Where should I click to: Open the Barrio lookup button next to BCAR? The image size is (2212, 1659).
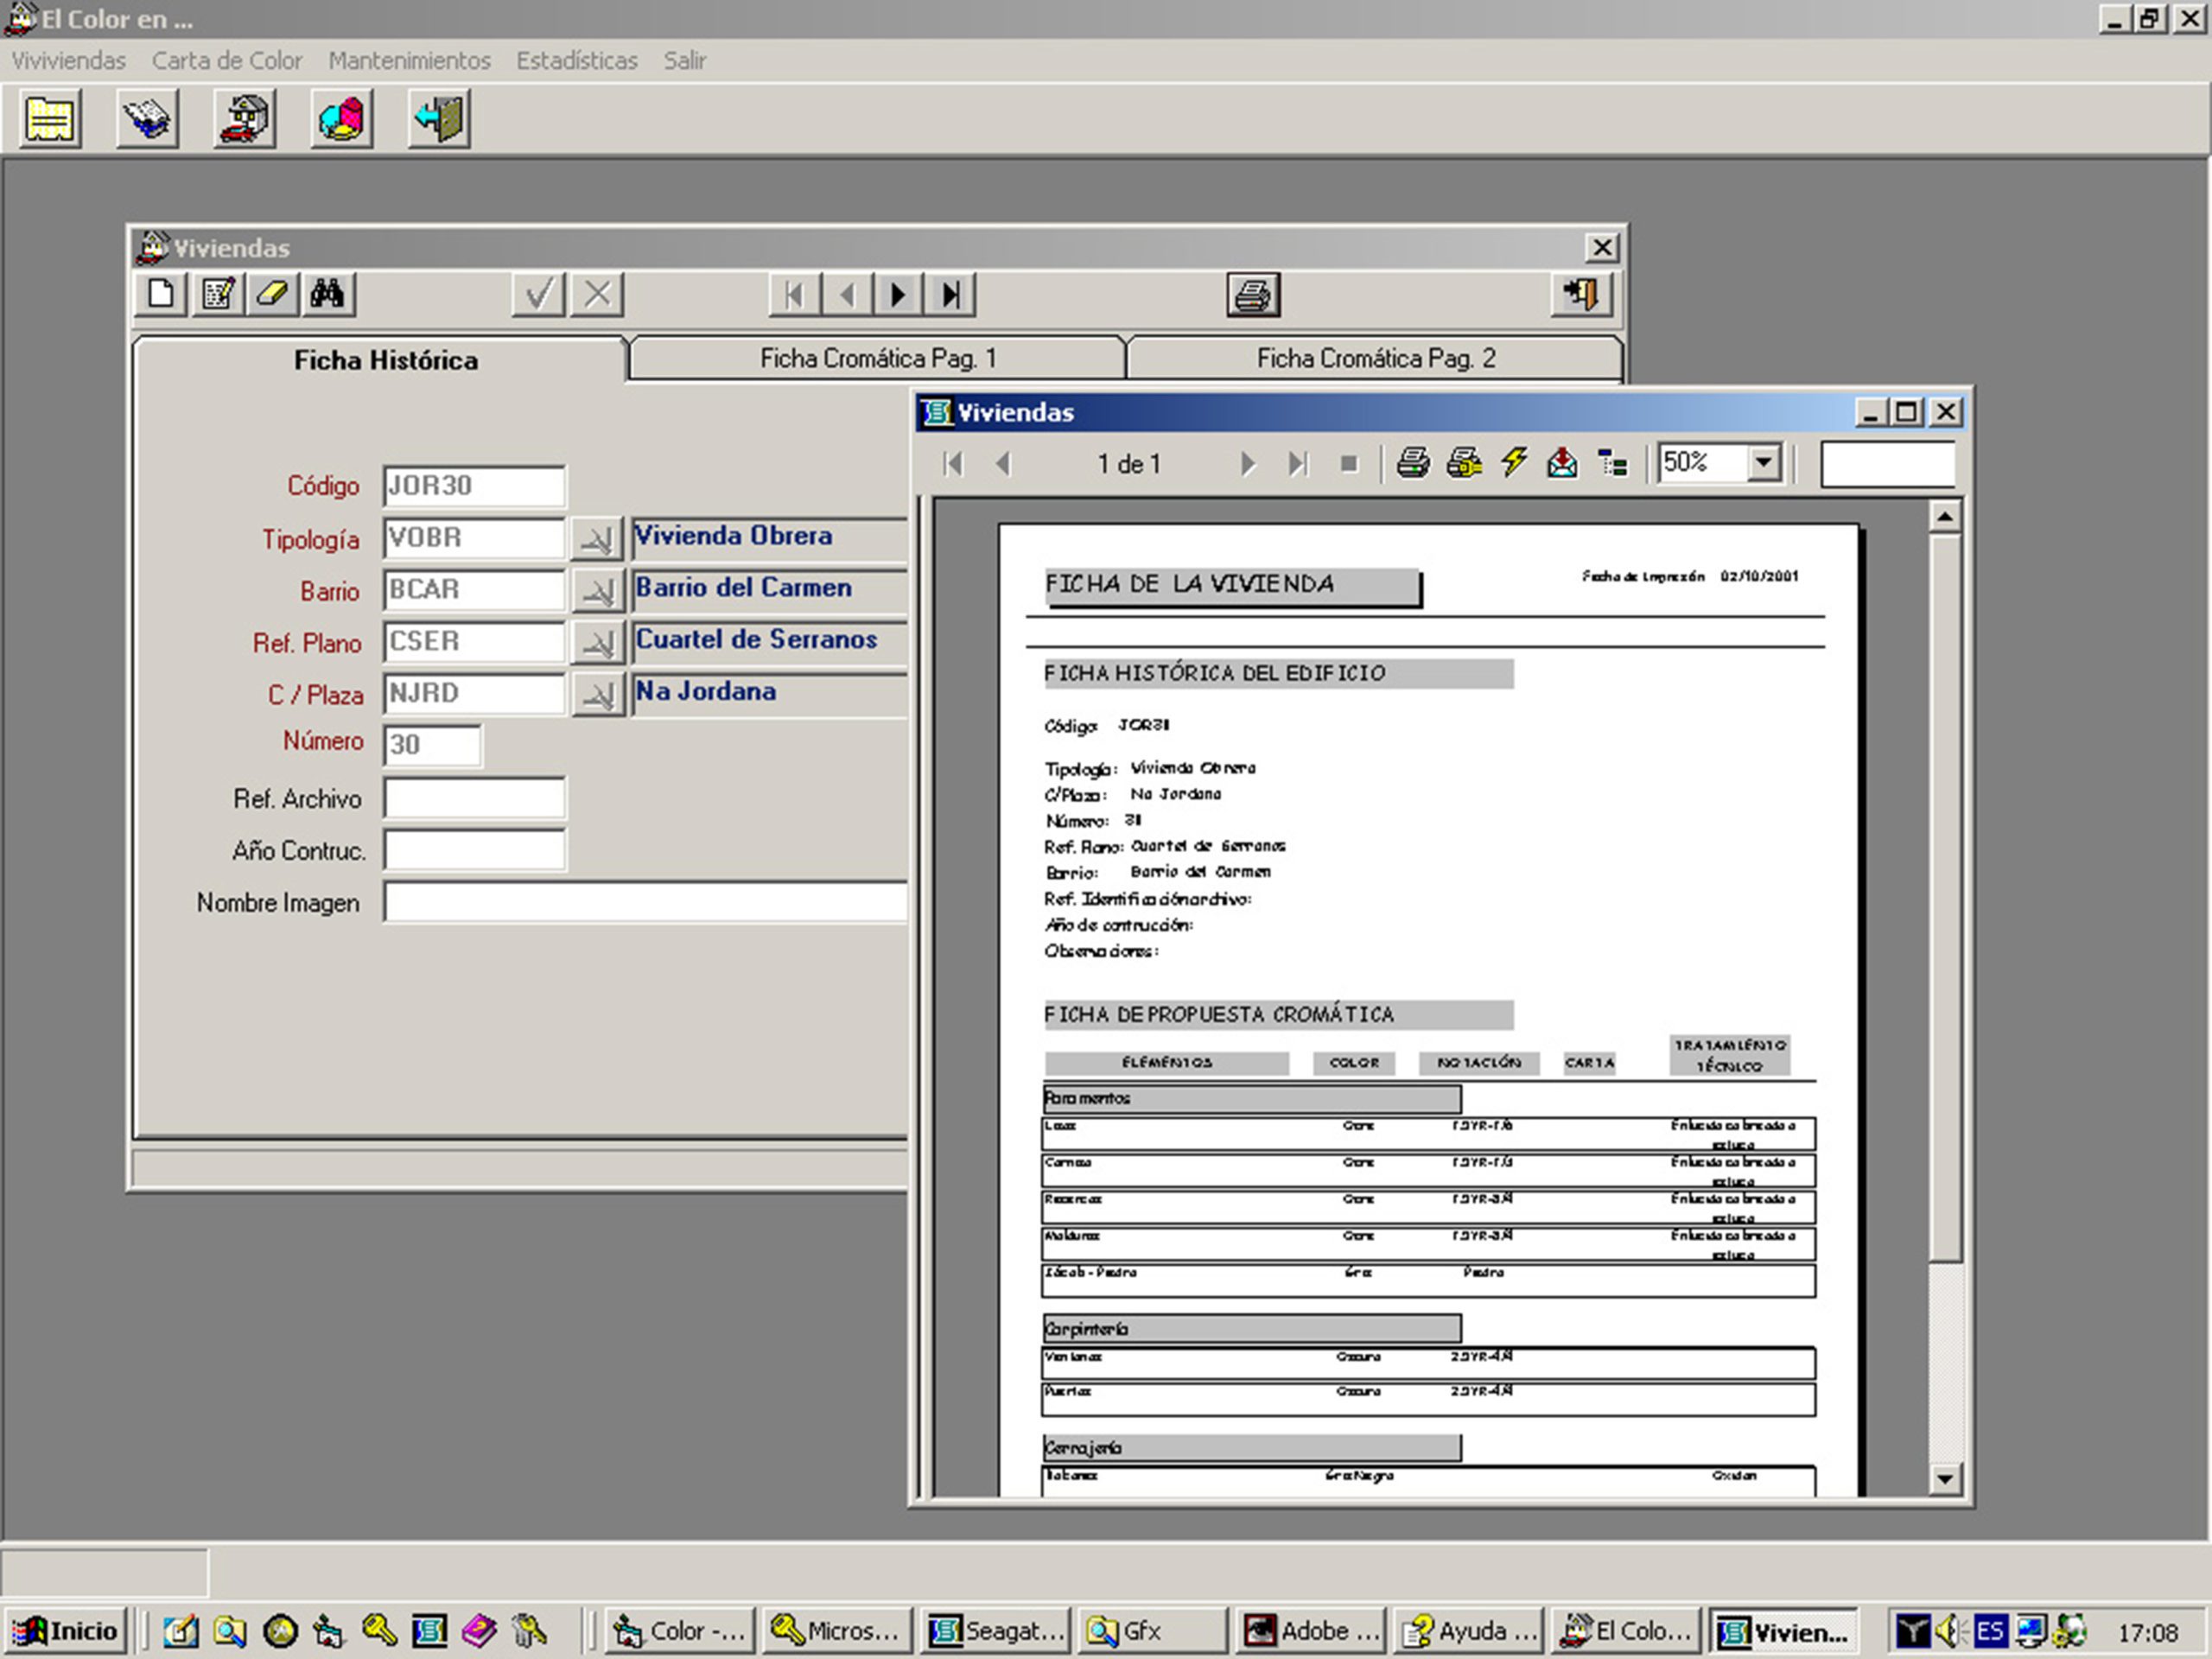coord(597,592)
